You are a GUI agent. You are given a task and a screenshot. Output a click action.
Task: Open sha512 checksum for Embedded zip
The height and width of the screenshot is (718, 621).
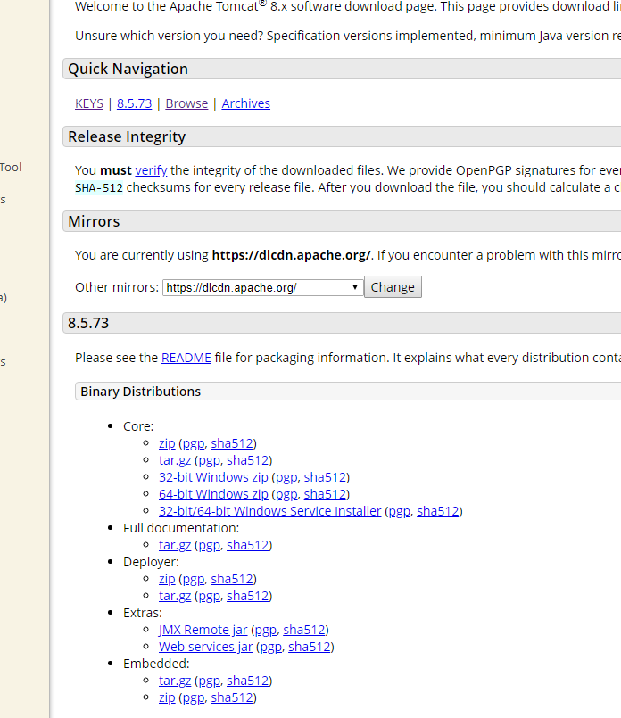pos(232,697)
